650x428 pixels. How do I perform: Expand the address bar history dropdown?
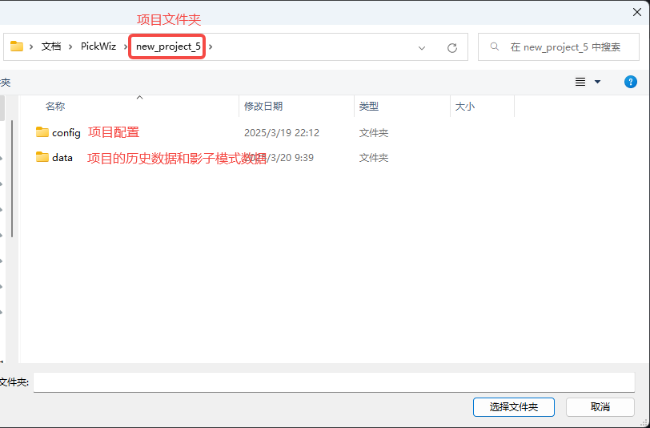point(422,47)
